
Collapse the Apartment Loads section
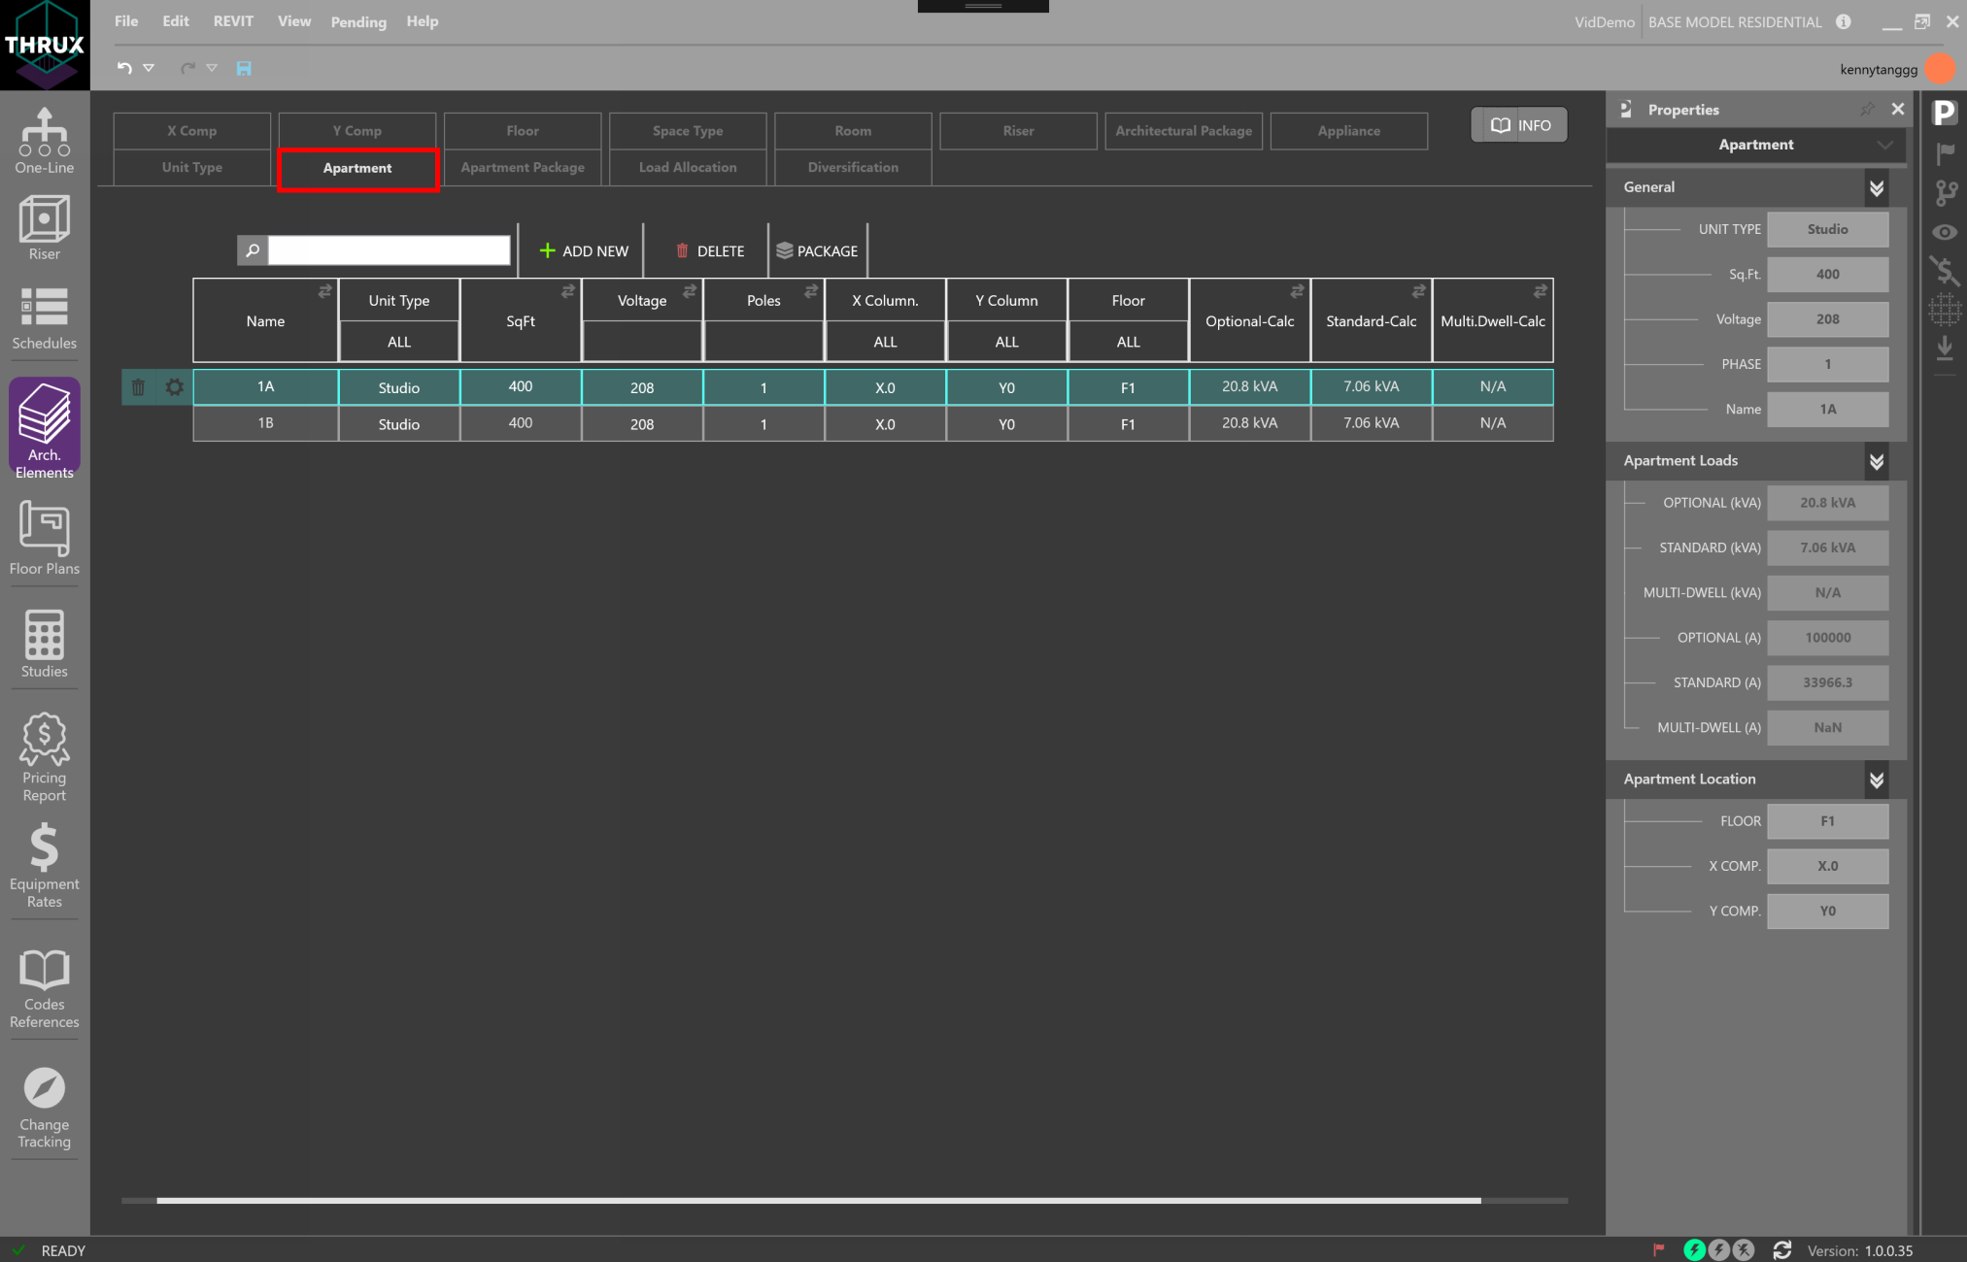[x=1876, y=461]
